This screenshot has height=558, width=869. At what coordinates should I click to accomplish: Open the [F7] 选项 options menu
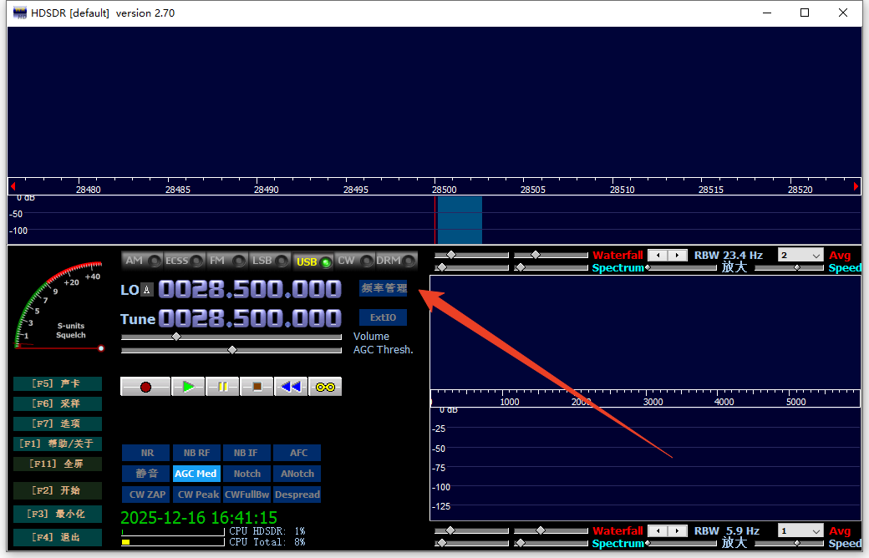58,424
